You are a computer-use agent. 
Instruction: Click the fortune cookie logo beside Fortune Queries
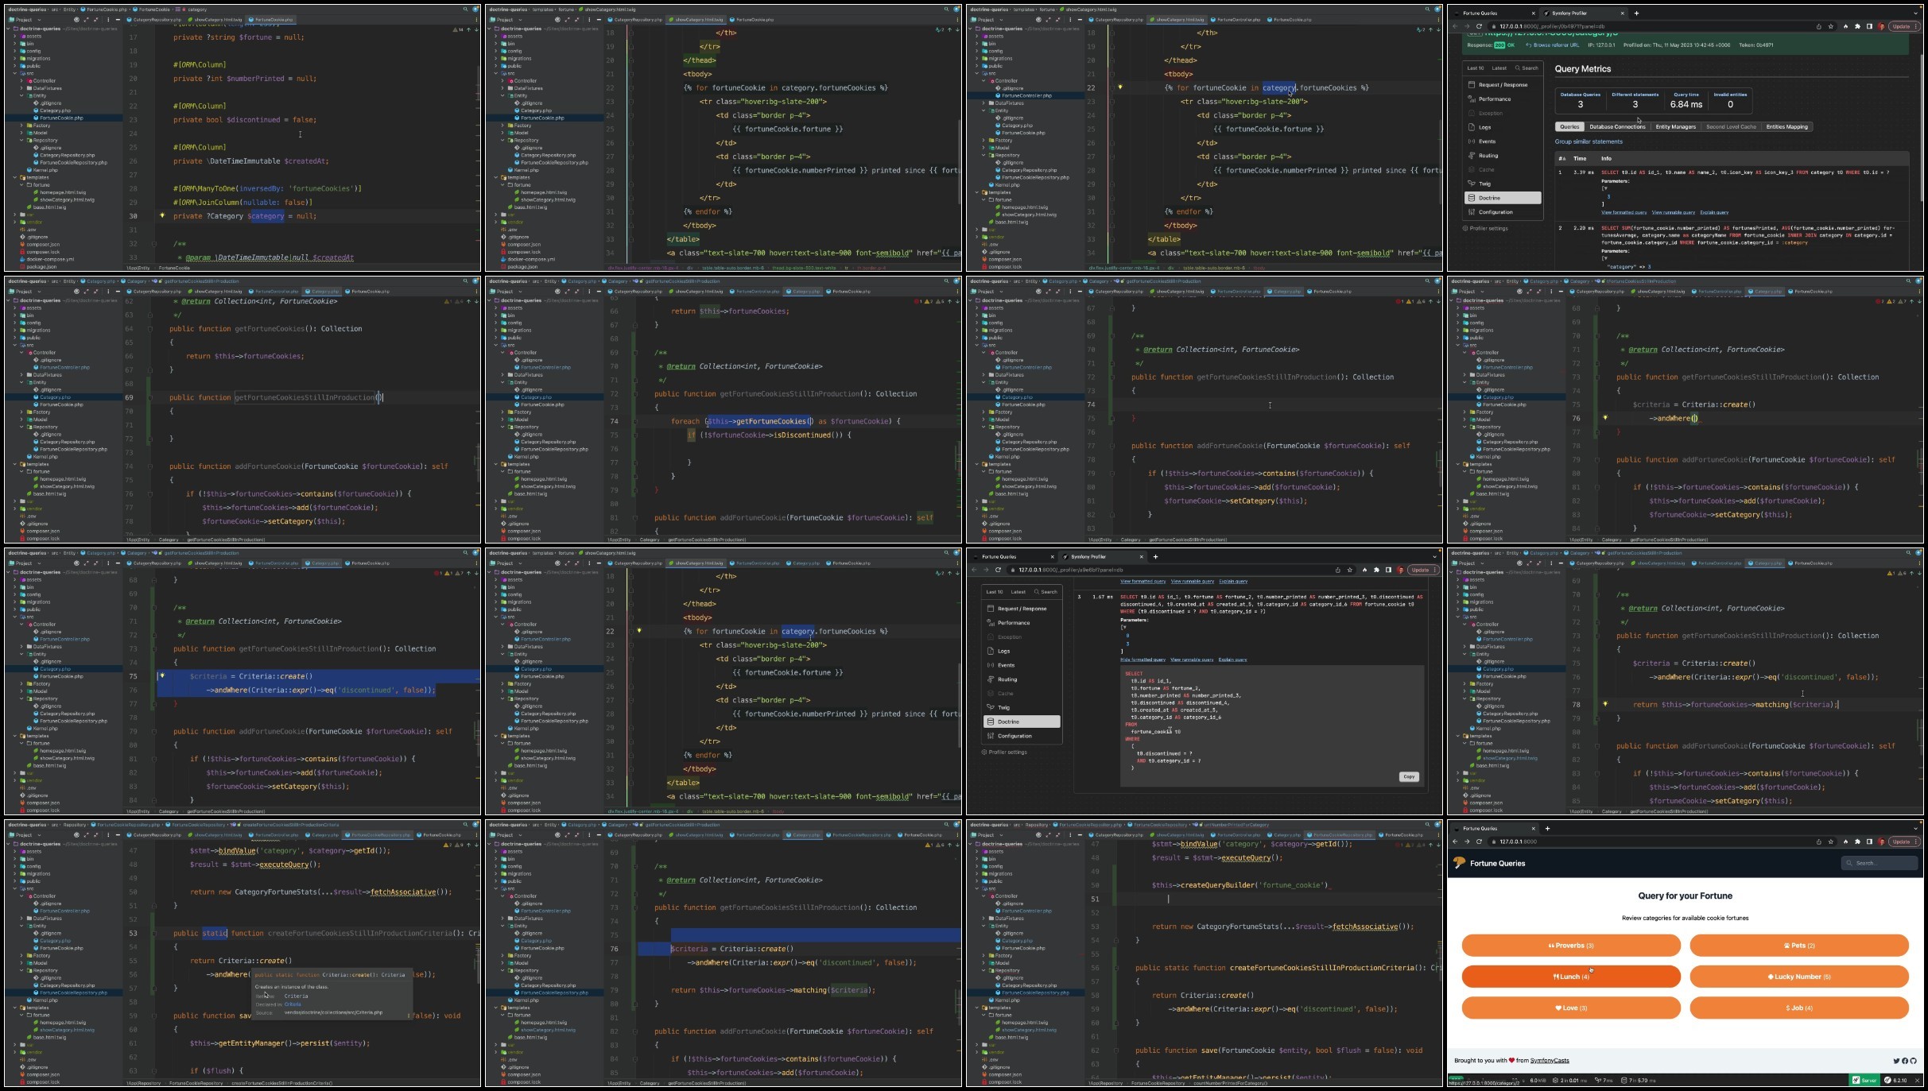coord(1459,863)
